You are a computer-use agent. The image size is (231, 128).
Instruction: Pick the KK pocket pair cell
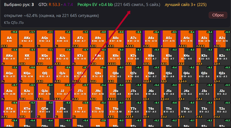(27, 57)
